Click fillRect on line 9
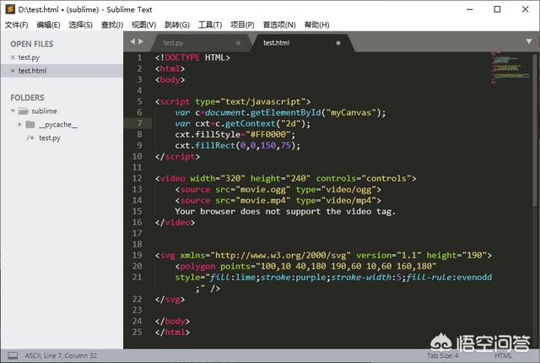 (x=215, y=145)
